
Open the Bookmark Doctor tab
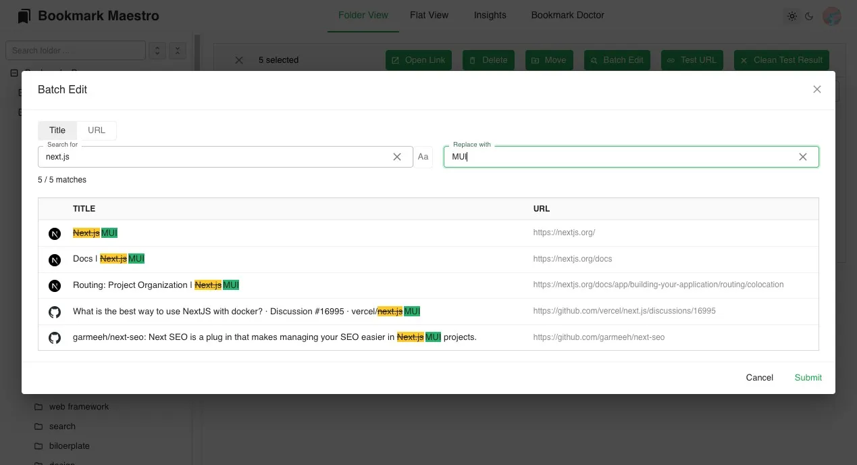coord(567,16)
